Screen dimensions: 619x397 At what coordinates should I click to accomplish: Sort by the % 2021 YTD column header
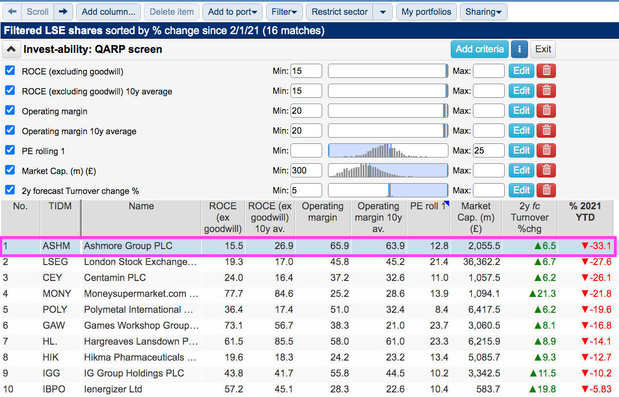[x=585, y=218]
